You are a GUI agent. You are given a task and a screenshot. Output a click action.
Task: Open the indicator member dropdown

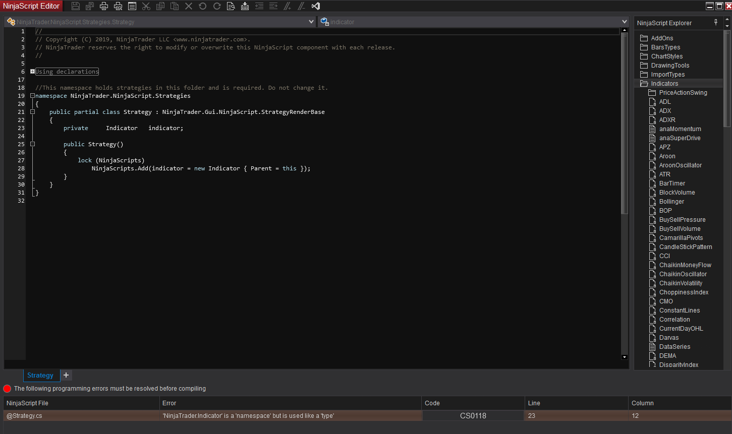click(625, 22)
